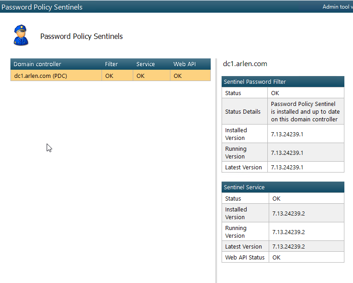353x283 pixels.
Task: Click the dc1.arlen.com details heading
Action: [x=245, y=64]
